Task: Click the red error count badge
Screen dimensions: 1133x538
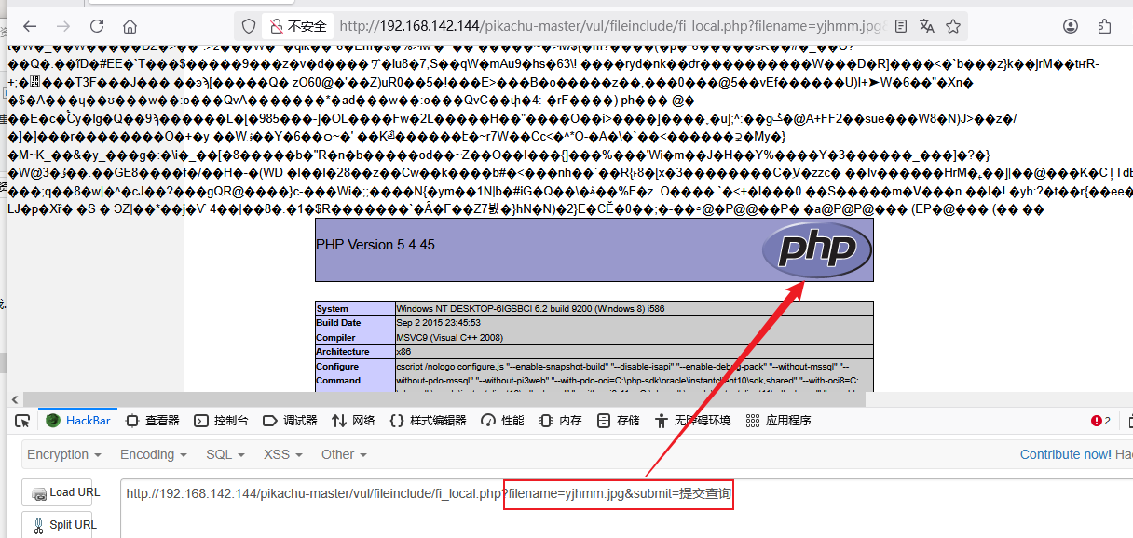Action: pyautogui.click(x=1100, y=421)
